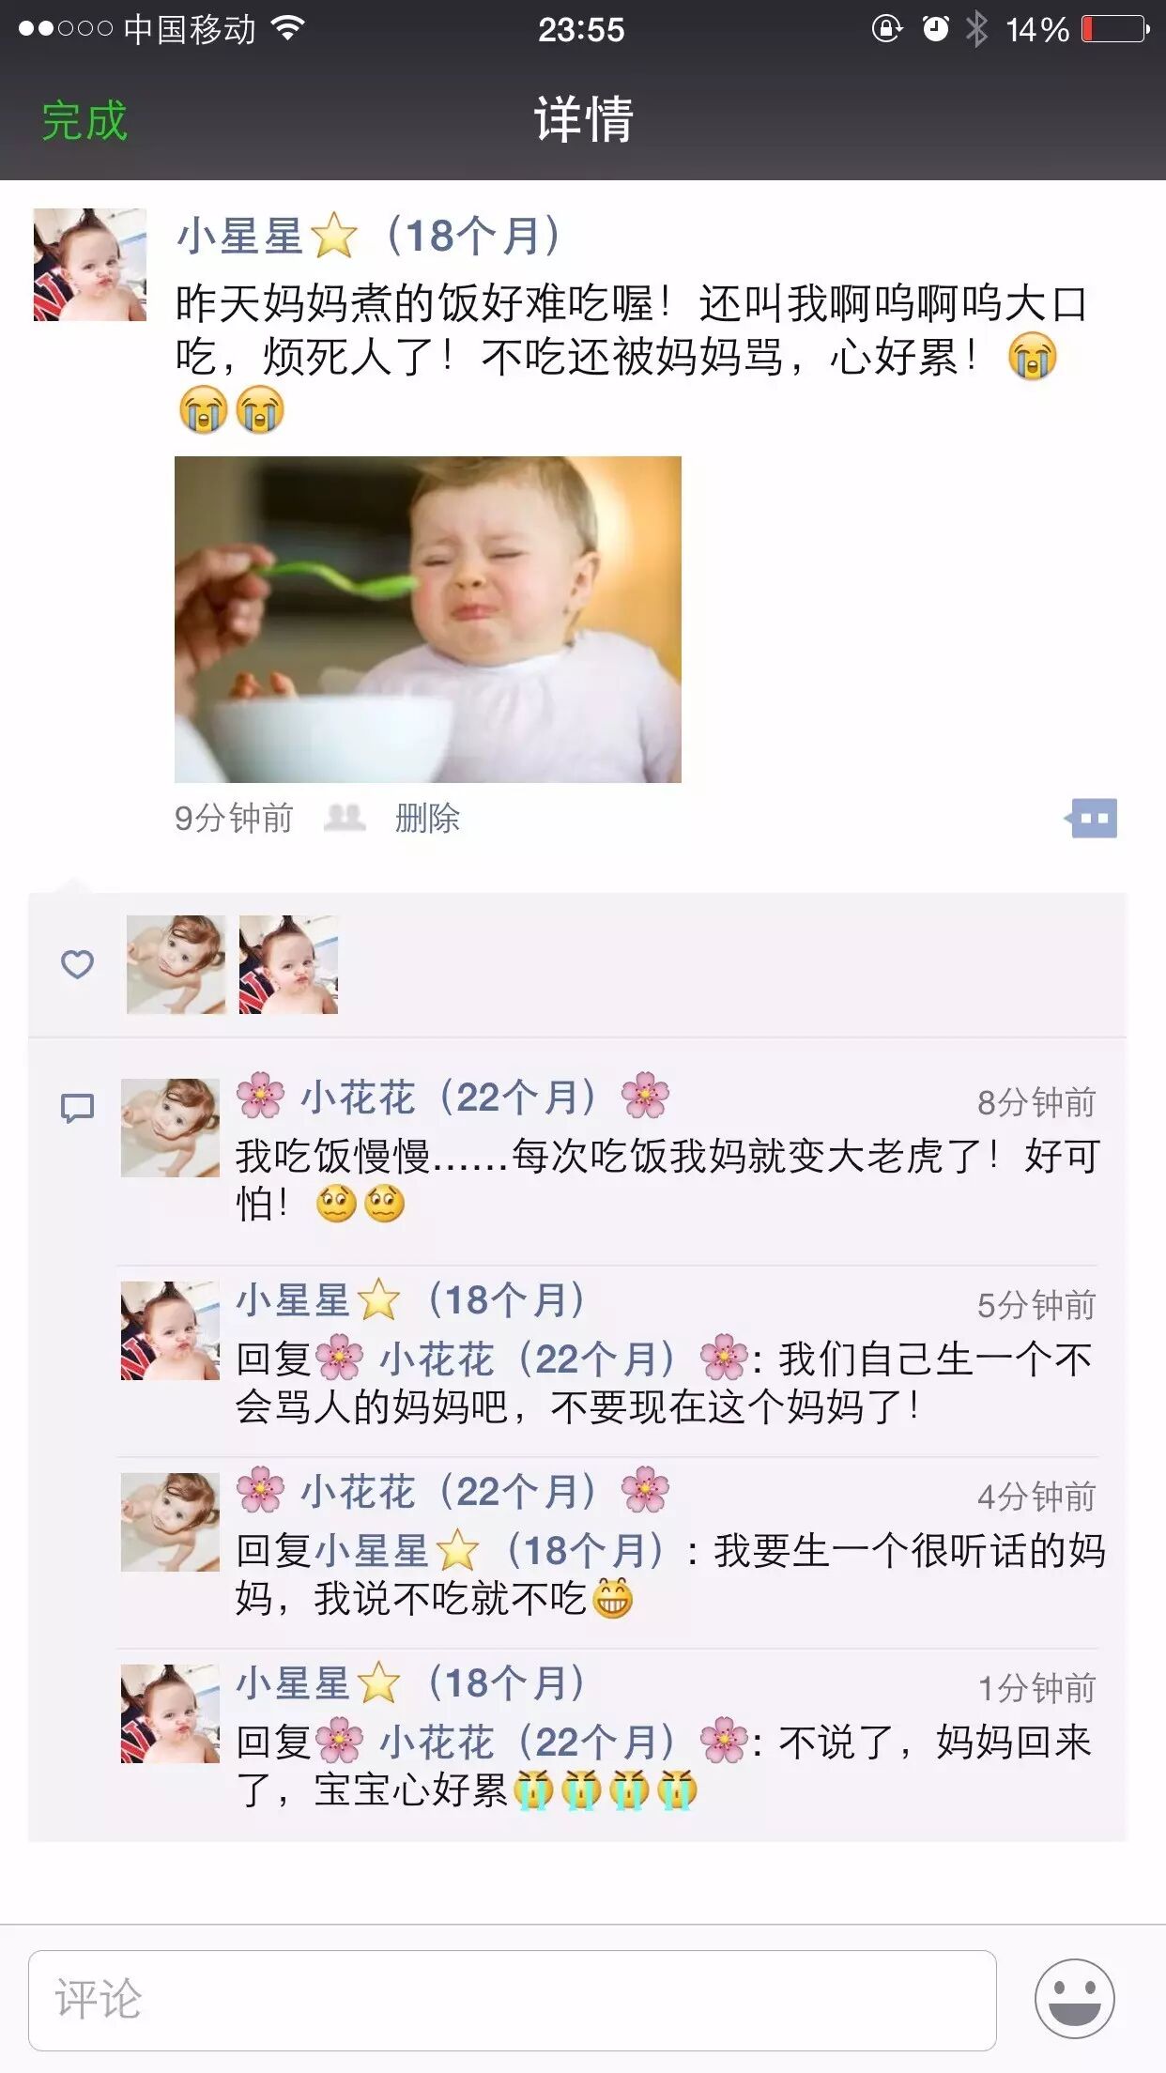
Task: Tap 小花花 name on 8分钟前 comment
Action: coord(453,1097)
